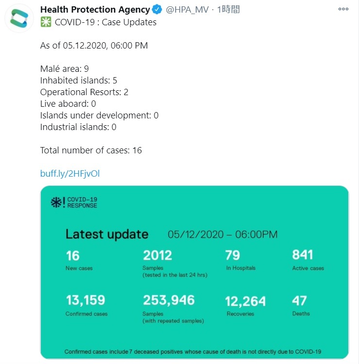The width and height of the screenshot is (359, 364).
Task: Open Health Protection Agency profile avatar
Action: [x=19, y=18]
